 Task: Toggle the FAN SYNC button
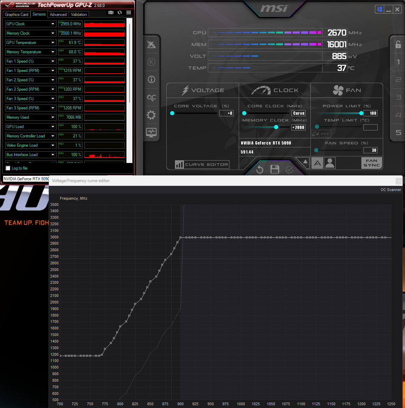372,163
